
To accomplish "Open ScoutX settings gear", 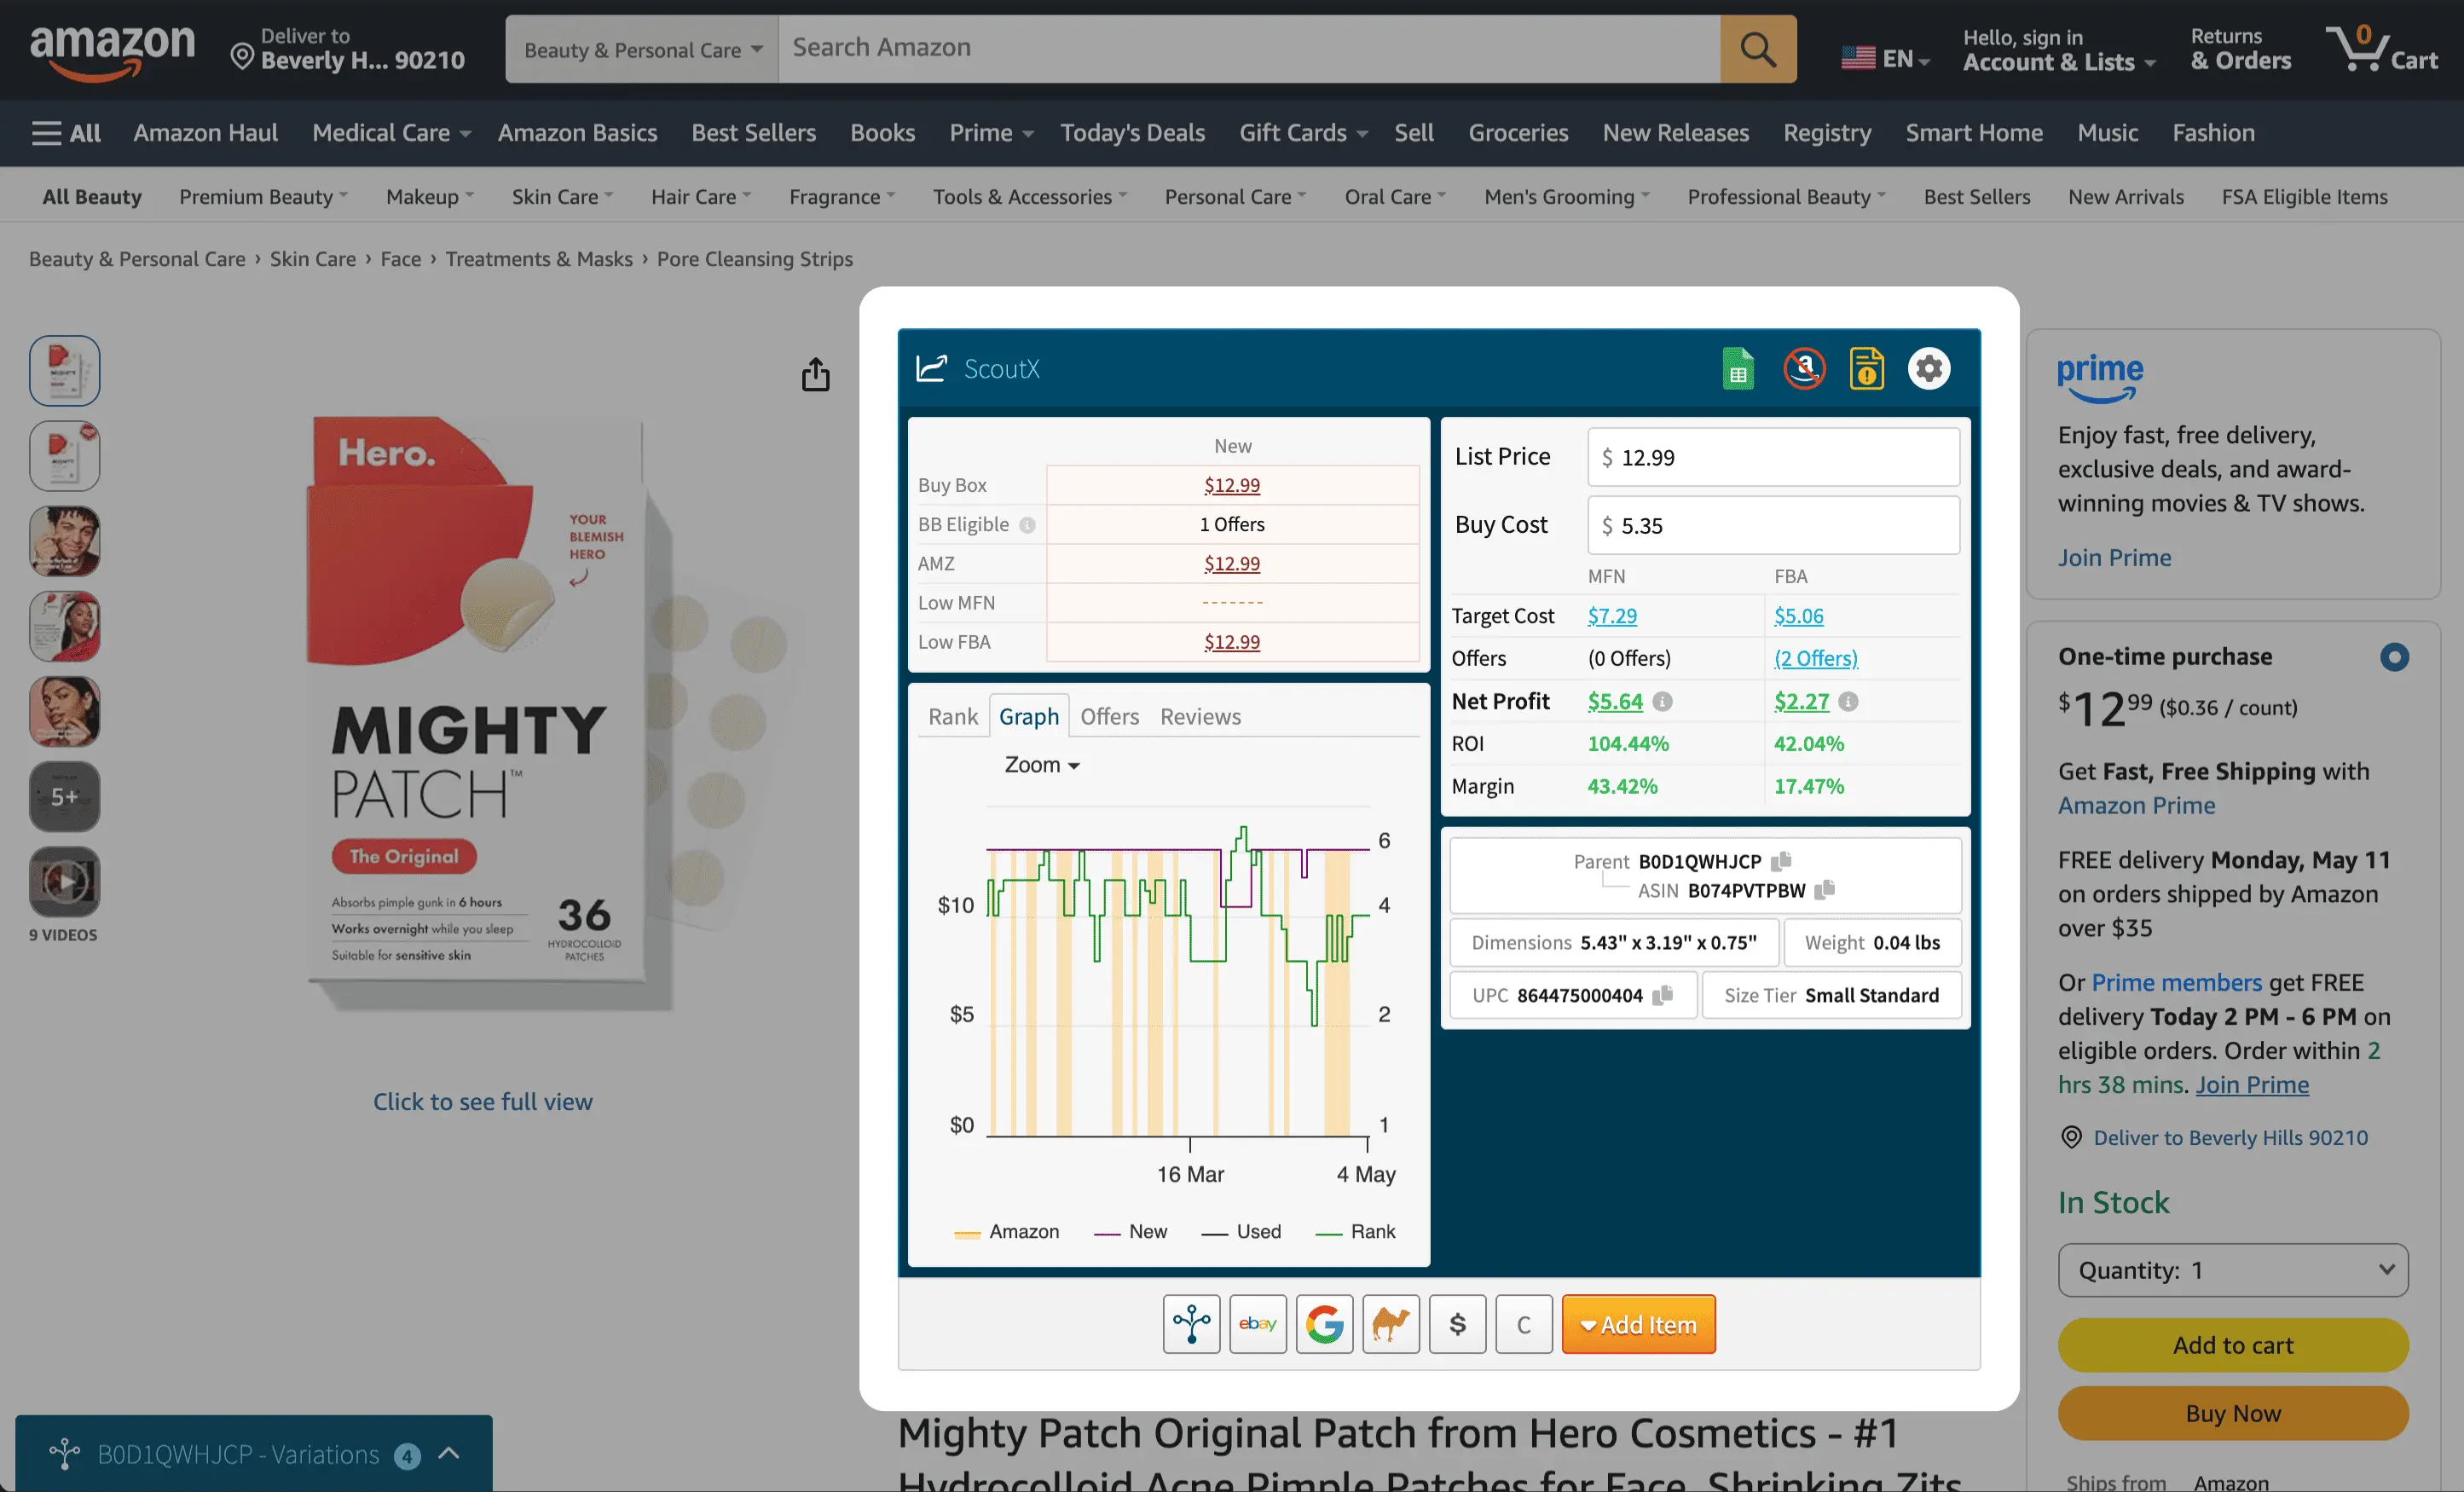I will 1929,369.
